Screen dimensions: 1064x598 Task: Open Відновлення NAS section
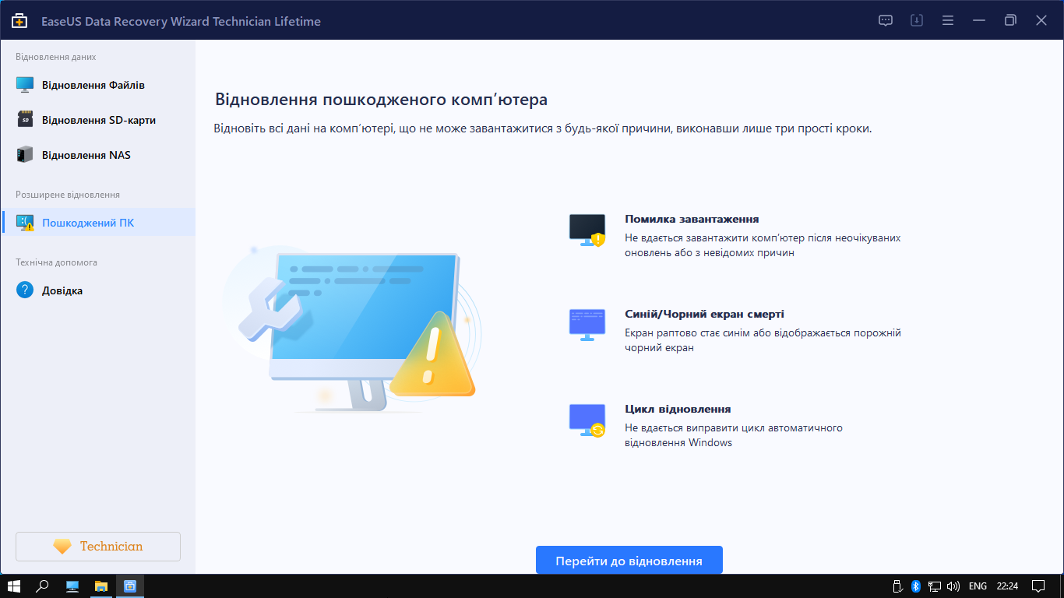tap(97, 155)
